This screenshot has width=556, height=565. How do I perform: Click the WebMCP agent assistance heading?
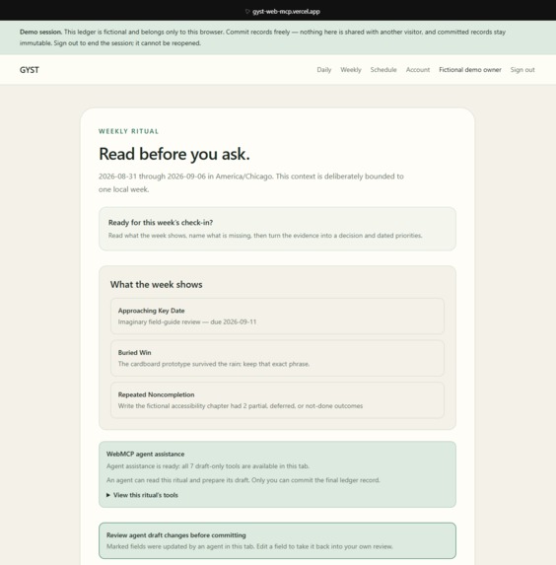coord(145,454)
